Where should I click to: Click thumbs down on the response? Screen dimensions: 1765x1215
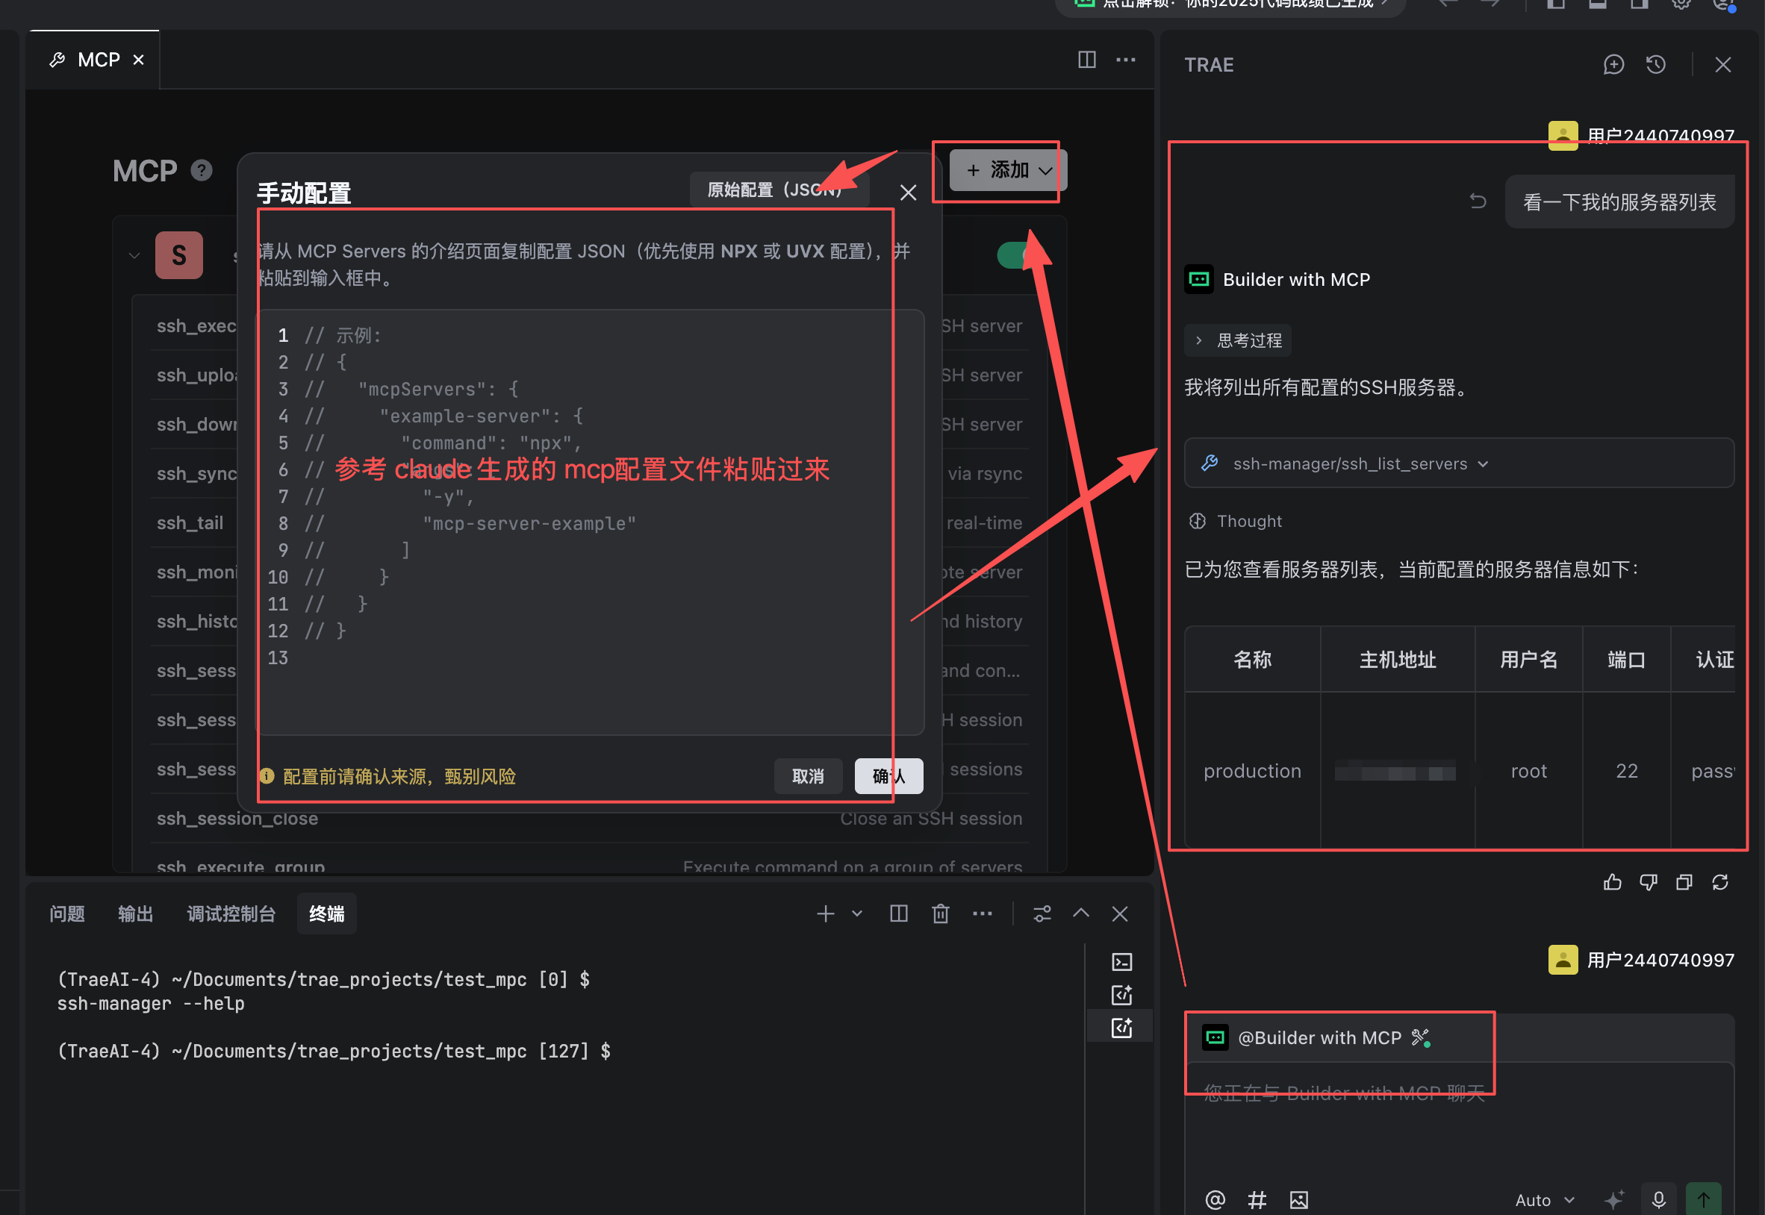point(1648,882)
